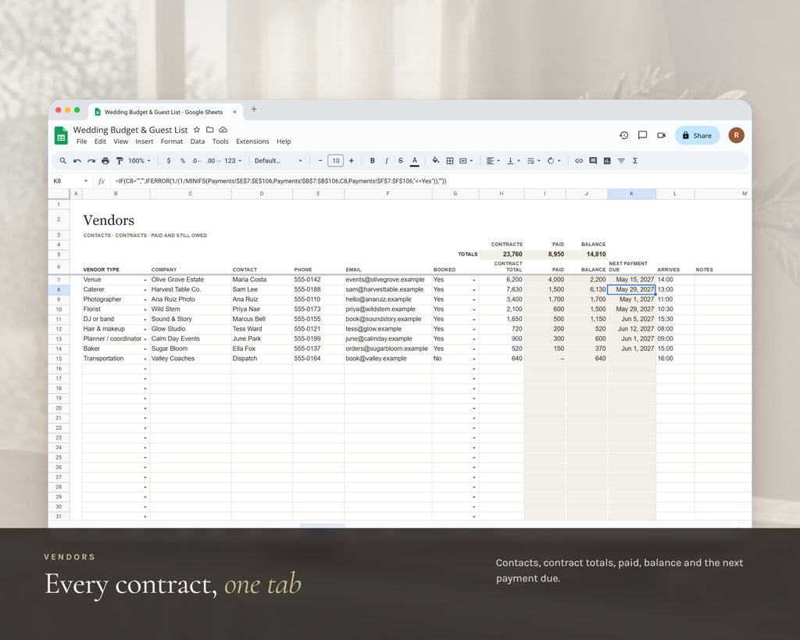Toggle strikethrough formatting
The image size is (800, 640).
click(x=401, y=161)
